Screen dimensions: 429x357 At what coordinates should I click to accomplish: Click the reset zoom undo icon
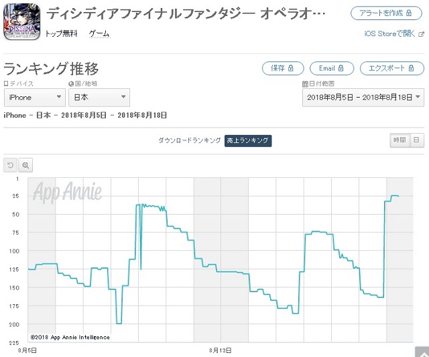click(x=11, y=165)
